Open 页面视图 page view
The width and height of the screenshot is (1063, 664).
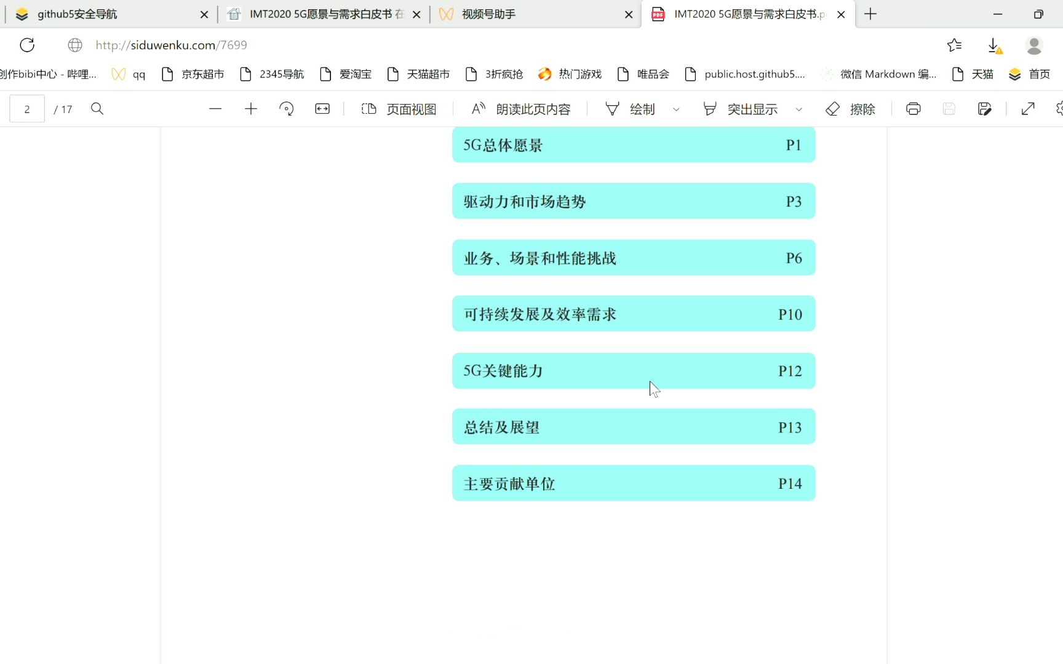click(x=399, y=109)
